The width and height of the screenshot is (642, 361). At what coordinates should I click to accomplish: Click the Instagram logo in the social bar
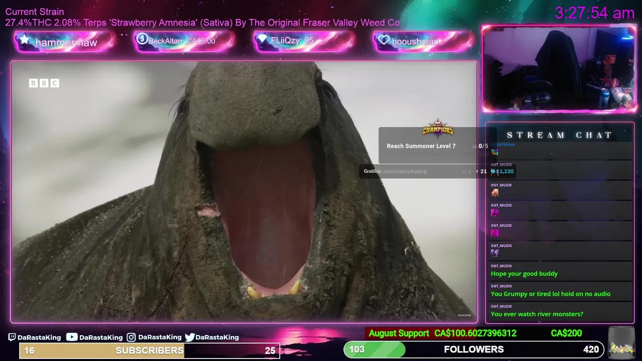click(x=131, y=337)
